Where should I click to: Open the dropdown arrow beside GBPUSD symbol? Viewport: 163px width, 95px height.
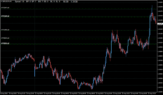click(1, 2)
